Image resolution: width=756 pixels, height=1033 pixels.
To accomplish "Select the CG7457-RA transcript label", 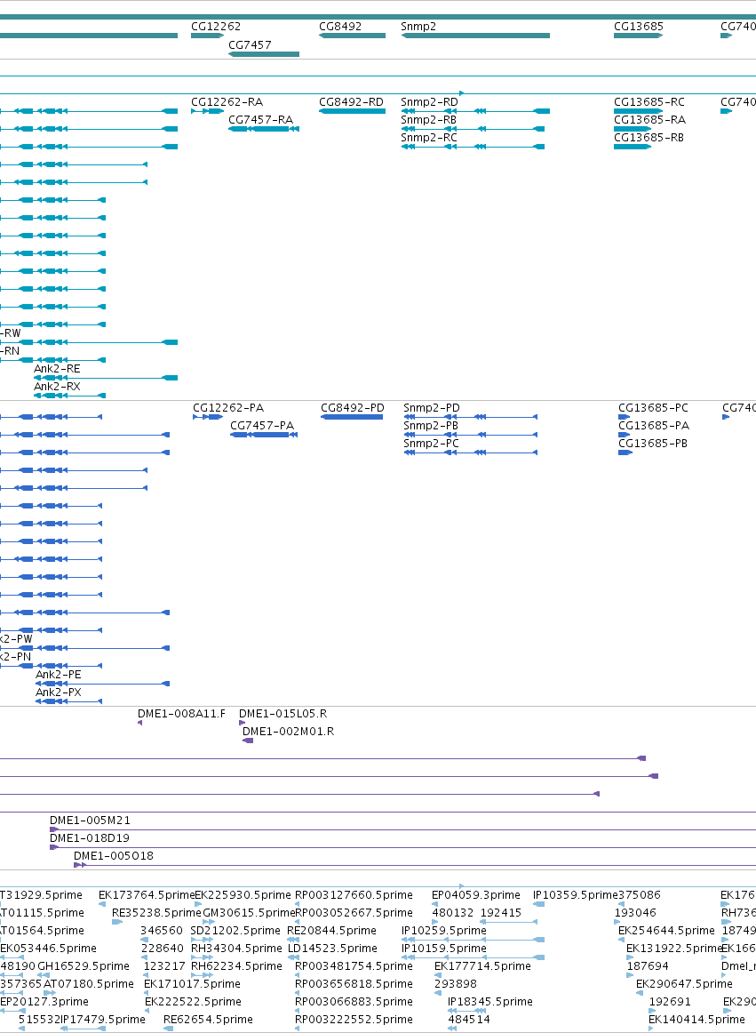I will click(x=261, y=120).
